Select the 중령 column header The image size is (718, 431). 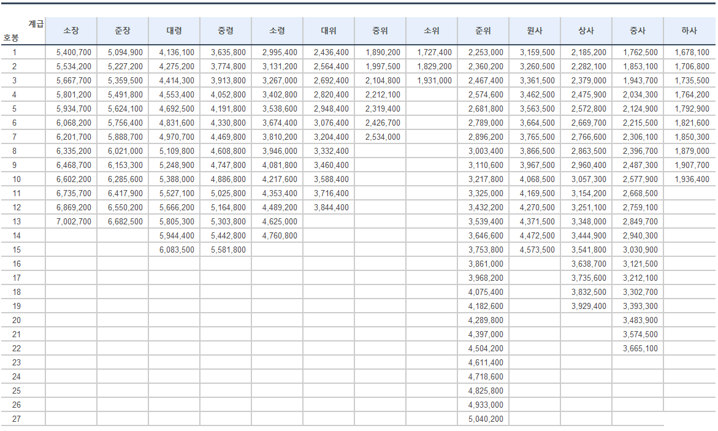coord(226,31)
